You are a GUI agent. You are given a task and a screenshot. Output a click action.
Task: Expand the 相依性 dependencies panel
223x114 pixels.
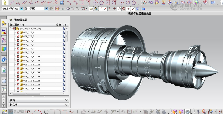coord(67,105)
